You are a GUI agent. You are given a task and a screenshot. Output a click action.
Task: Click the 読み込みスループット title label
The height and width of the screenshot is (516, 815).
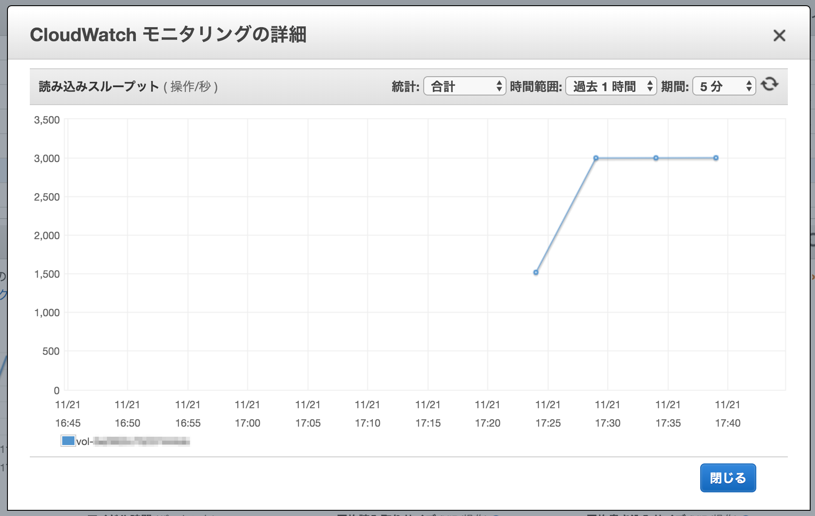click(99, 86)
